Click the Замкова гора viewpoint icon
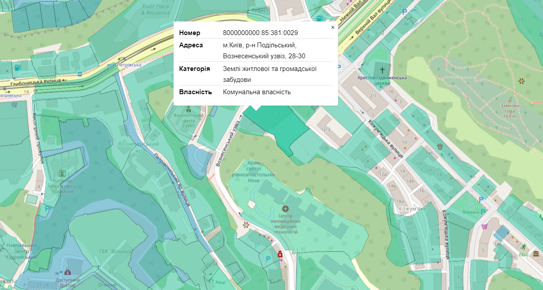Screen dimensions: 543x290 click(521, 81)
